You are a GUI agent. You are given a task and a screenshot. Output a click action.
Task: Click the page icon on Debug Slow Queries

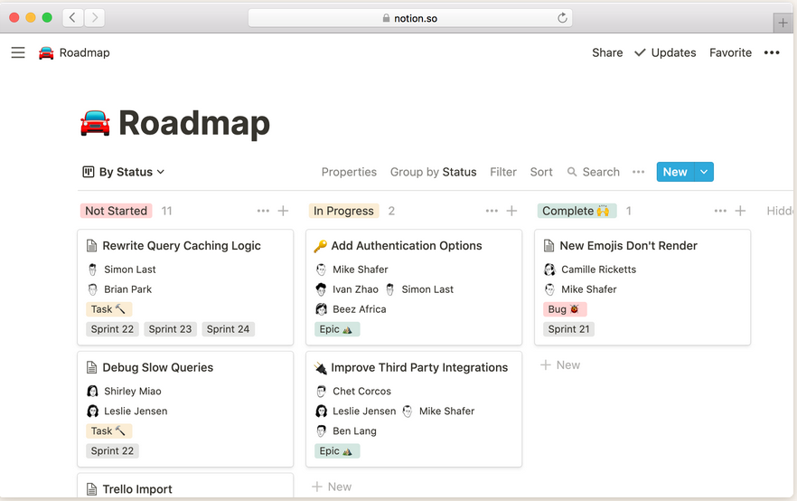91,367
